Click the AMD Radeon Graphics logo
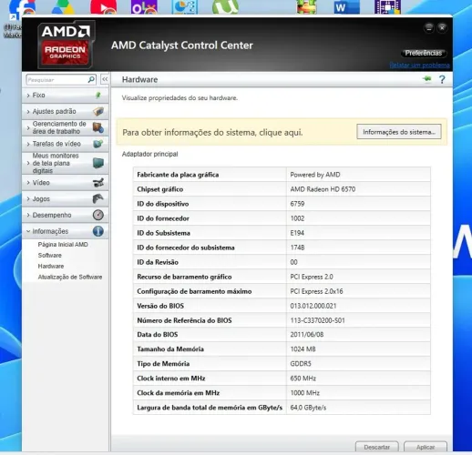The height and width of the screenshot is (455, 472). pyautogui.click(x=66, y=45)
